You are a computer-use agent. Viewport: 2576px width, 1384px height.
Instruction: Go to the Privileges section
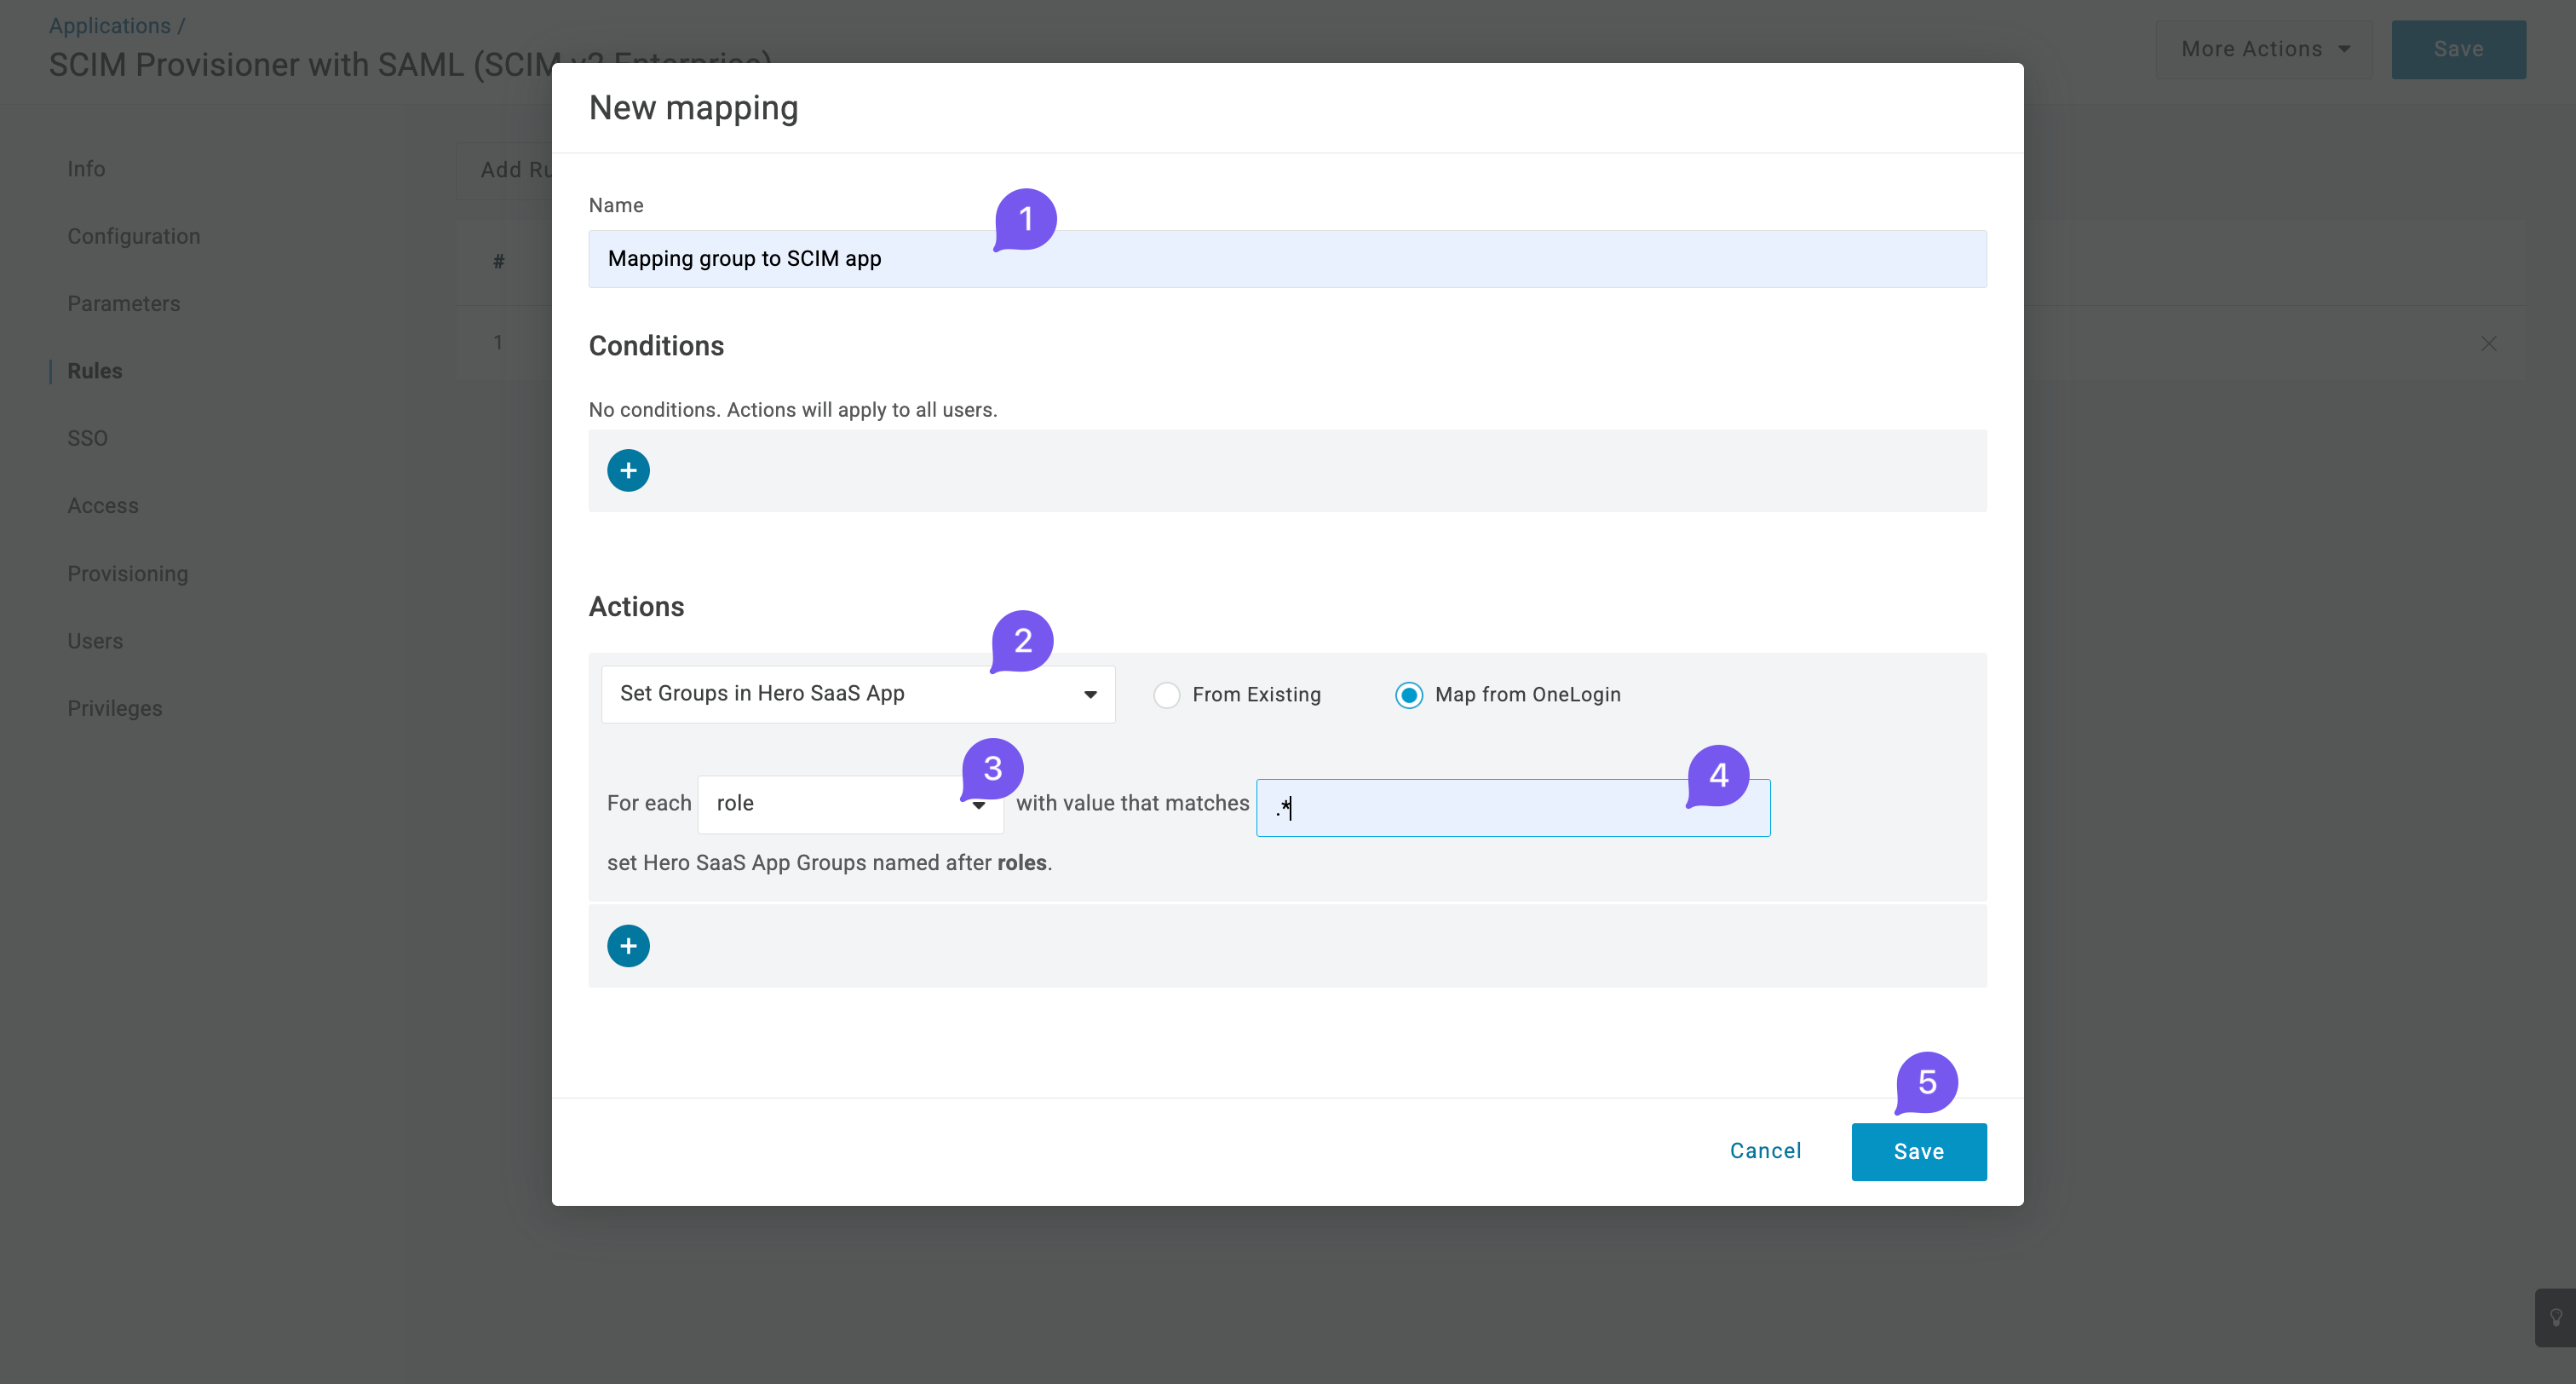(115, 707)
